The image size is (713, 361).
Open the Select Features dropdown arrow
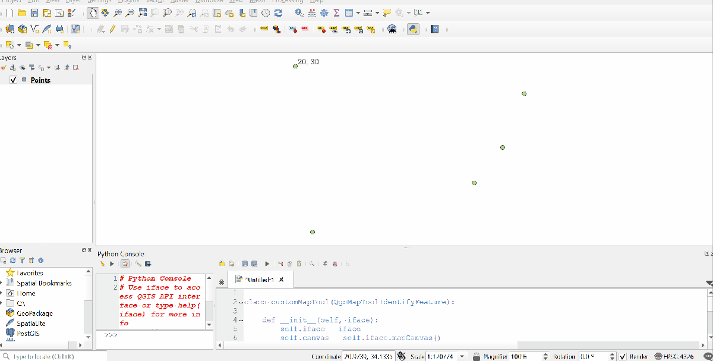tap(19, 45)
